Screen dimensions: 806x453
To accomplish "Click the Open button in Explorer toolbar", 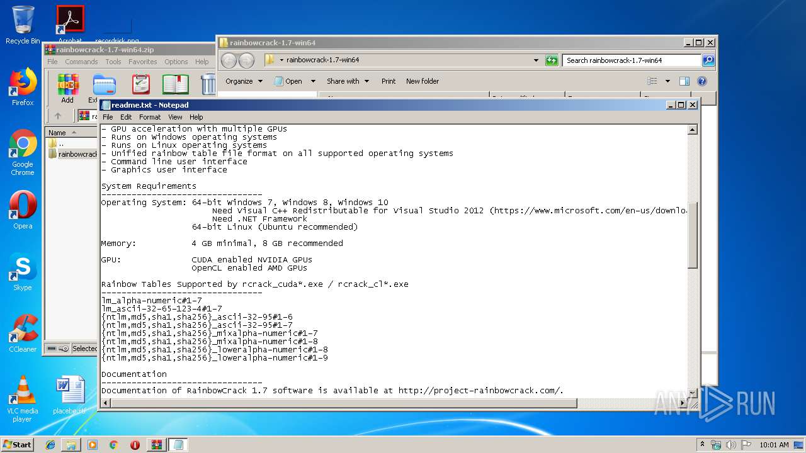I will coord(288,81).
